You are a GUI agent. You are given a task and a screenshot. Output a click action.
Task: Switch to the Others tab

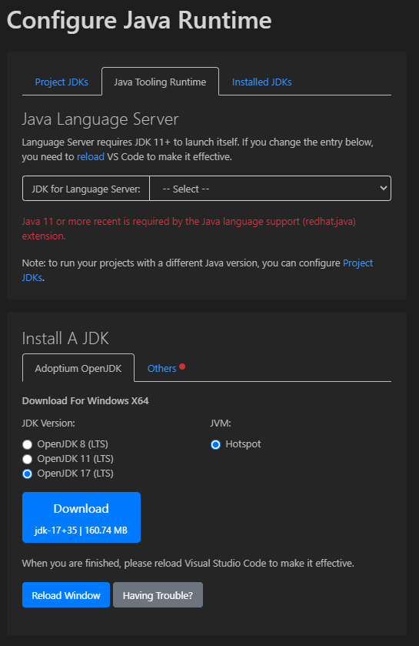pos(161,368)
